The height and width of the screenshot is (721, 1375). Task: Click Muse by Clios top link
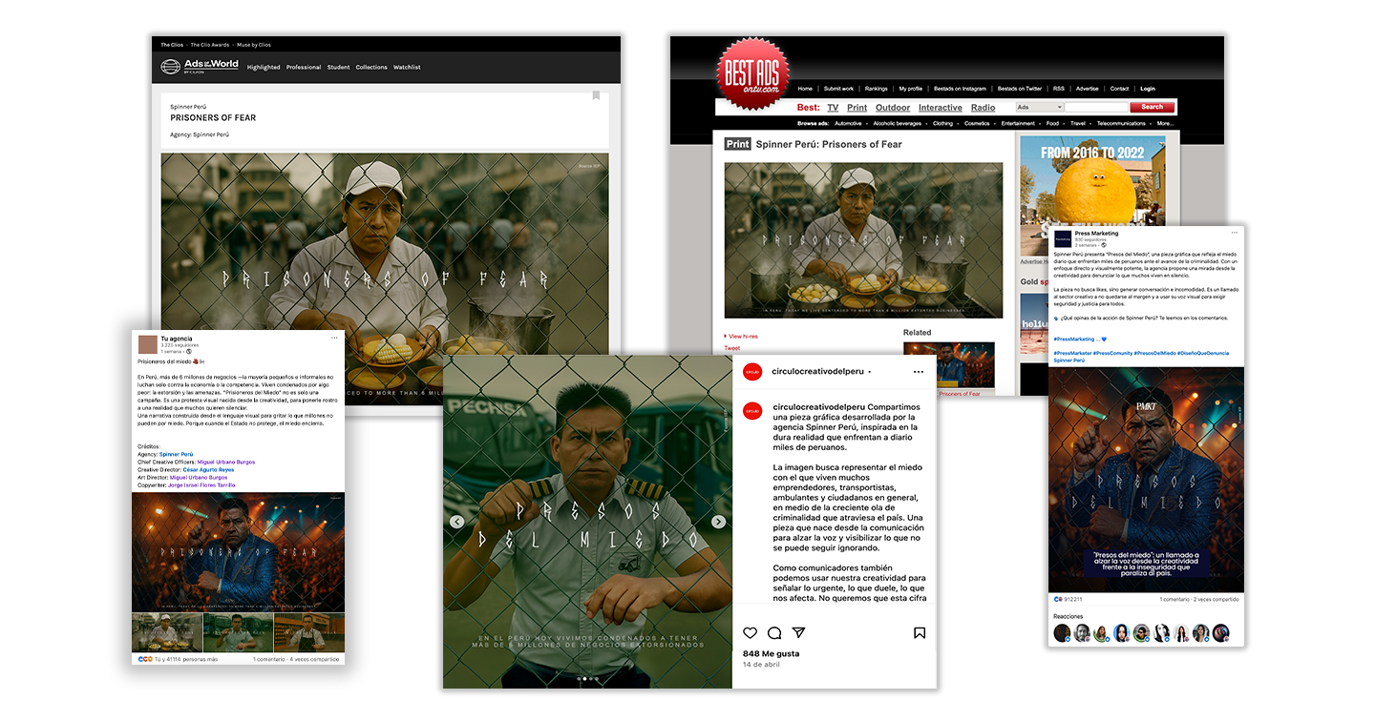click(255, 45)
